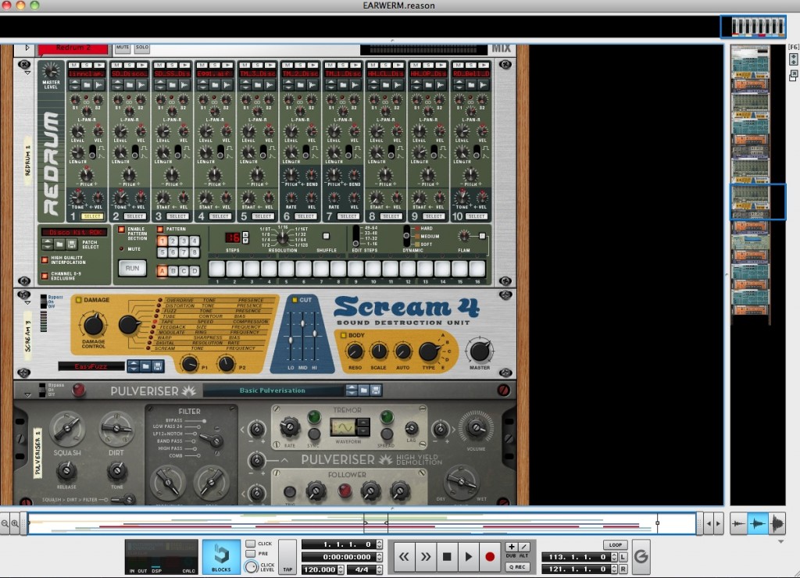This screenshot has width=800, height=578.
Task: Toggle the Redrum Flam button
Action: point(482,236)
